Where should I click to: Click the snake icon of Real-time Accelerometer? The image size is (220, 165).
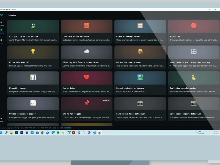pyautogui.click(x=194, y=77)
